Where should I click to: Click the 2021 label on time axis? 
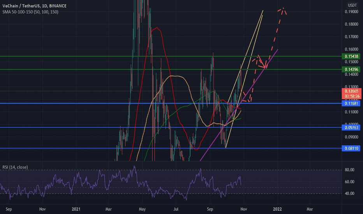click(x=76, y=209)
